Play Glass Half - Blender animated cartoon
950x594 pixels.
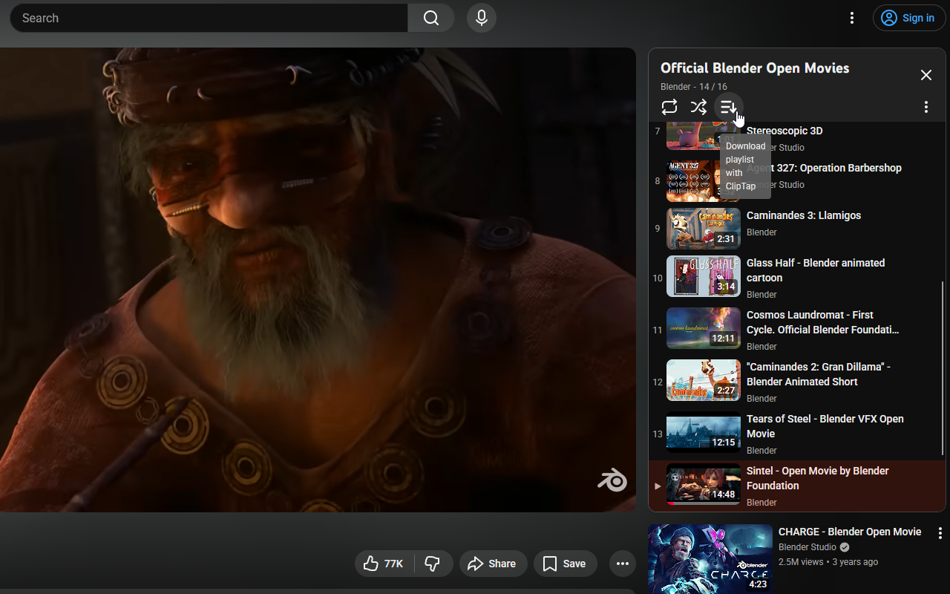pyautogui.click(x=816, y=270)
